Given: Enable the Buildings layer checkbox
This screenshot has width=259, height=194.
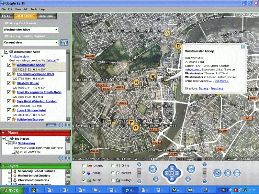Looking at the screenshot, I should click(113, 180).
